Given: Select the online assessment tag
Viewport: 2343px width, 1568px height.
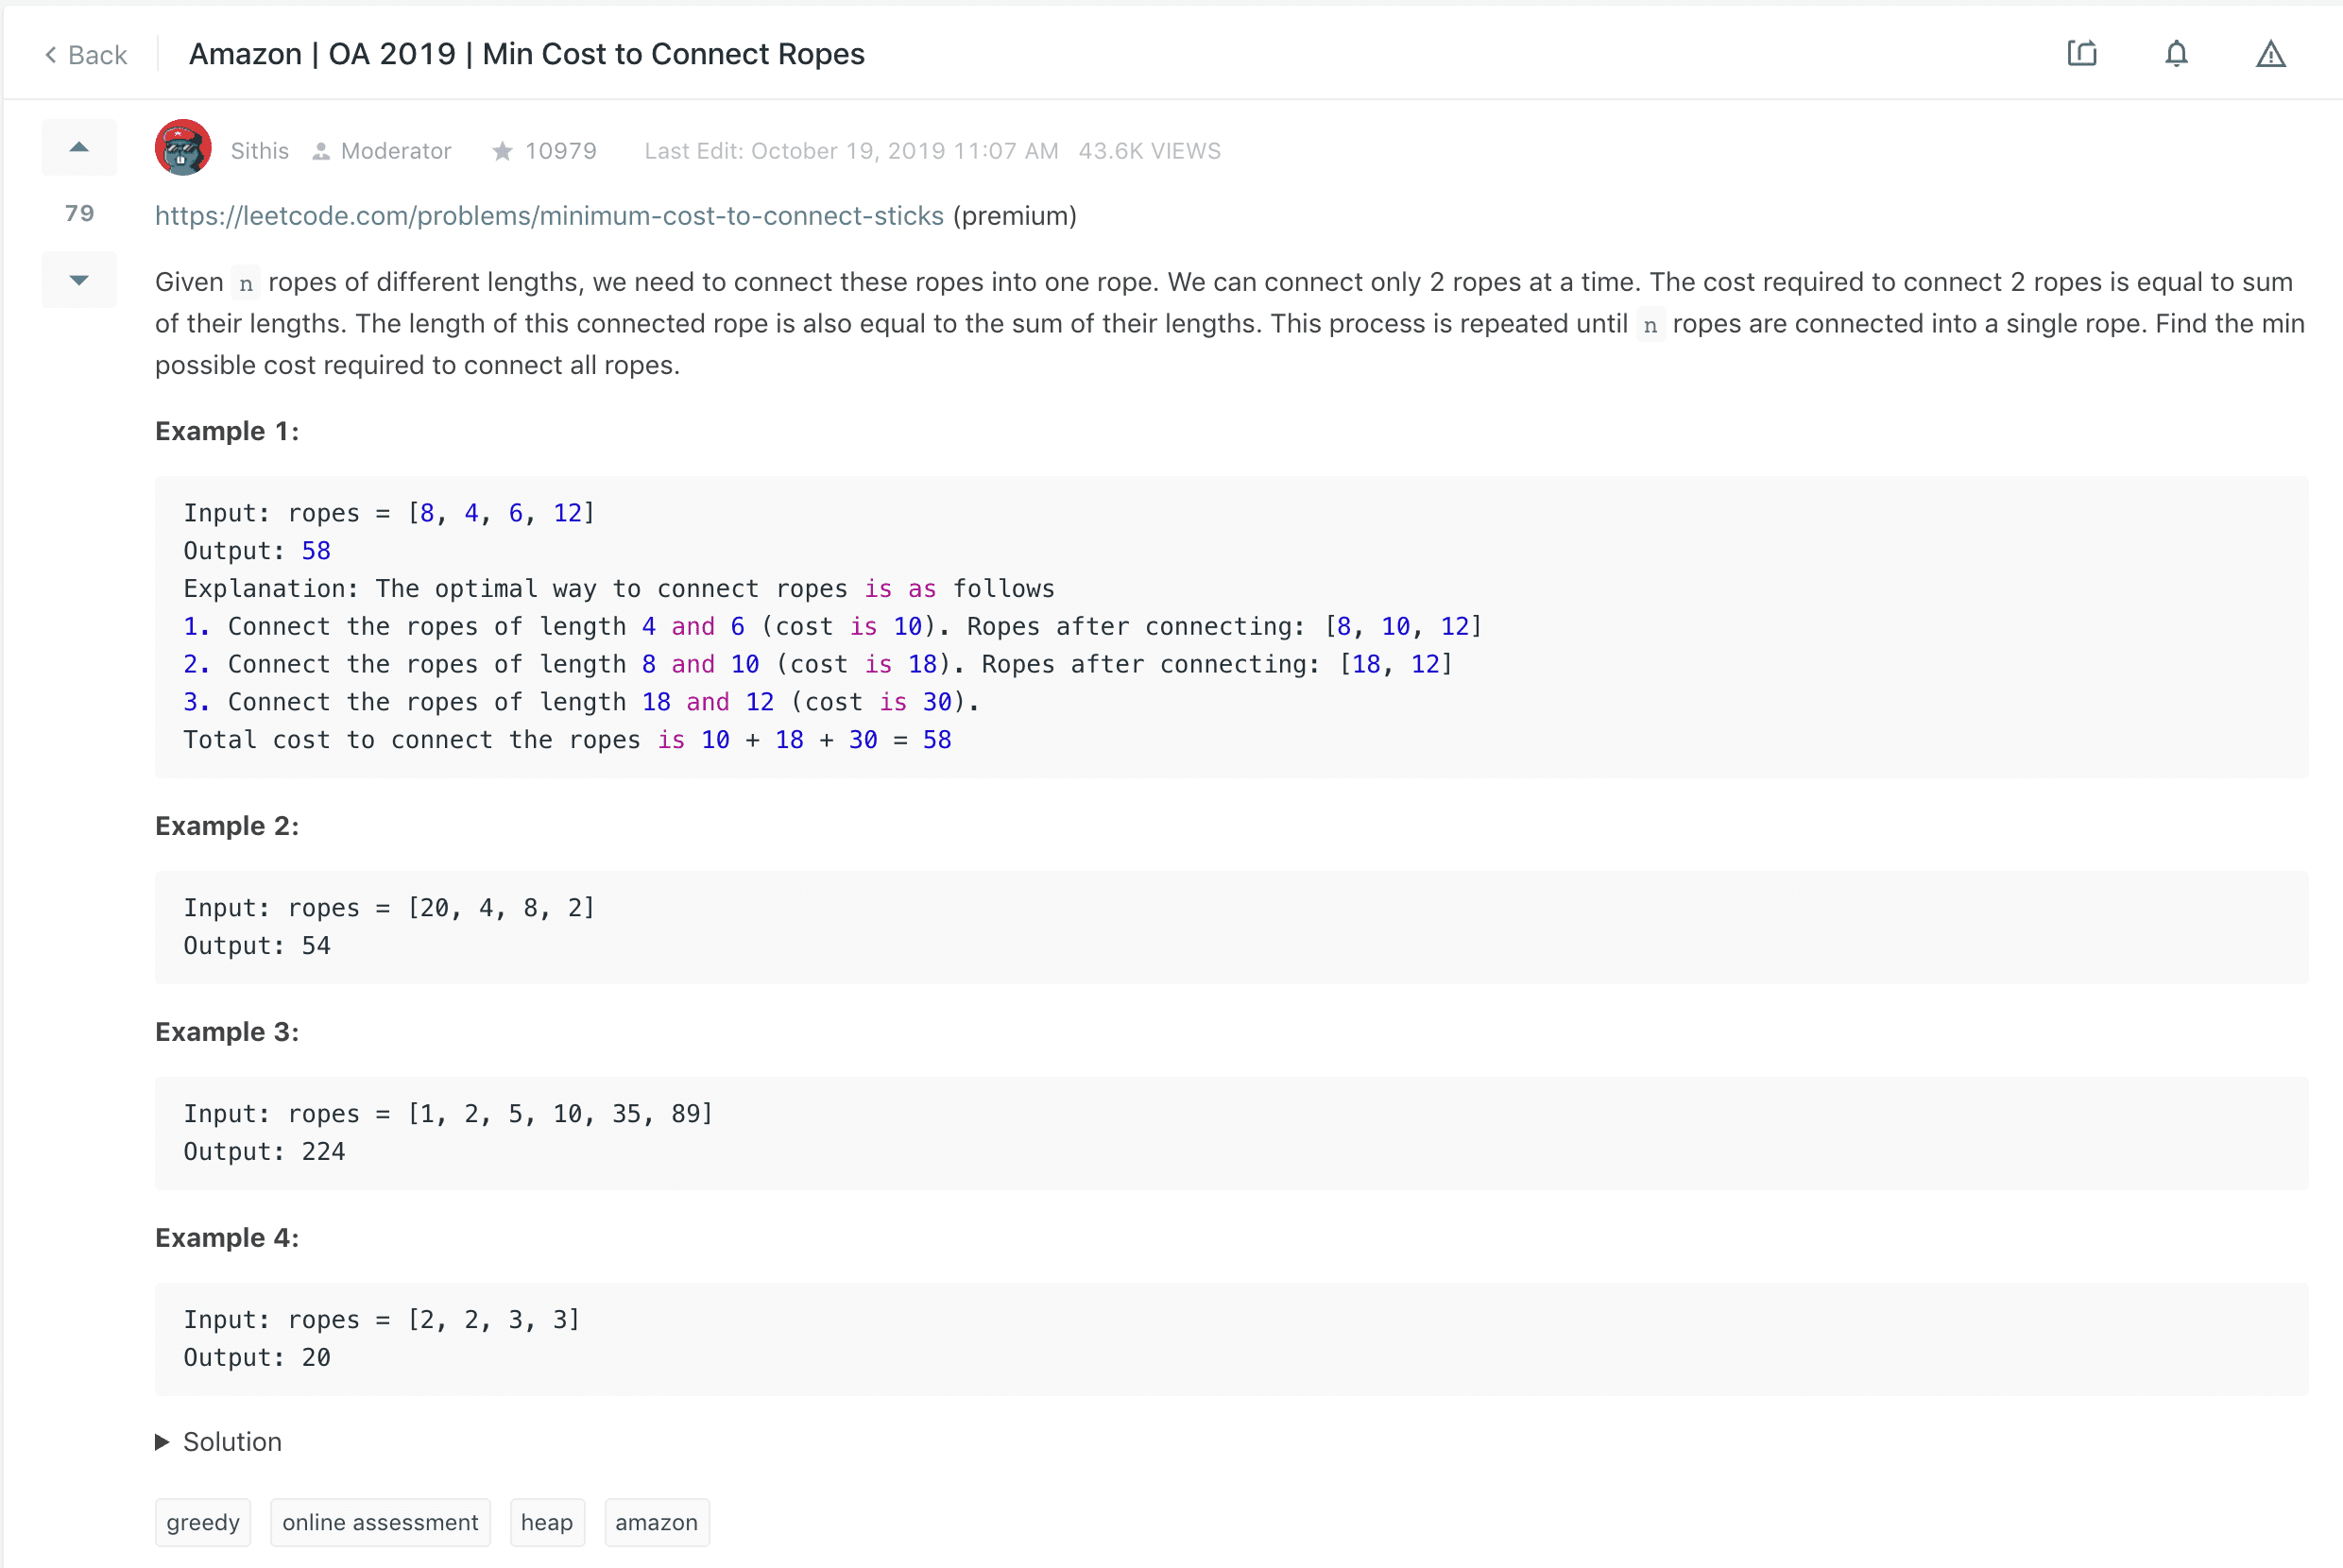Looking at the screenshot, I should click(380, 1522).
